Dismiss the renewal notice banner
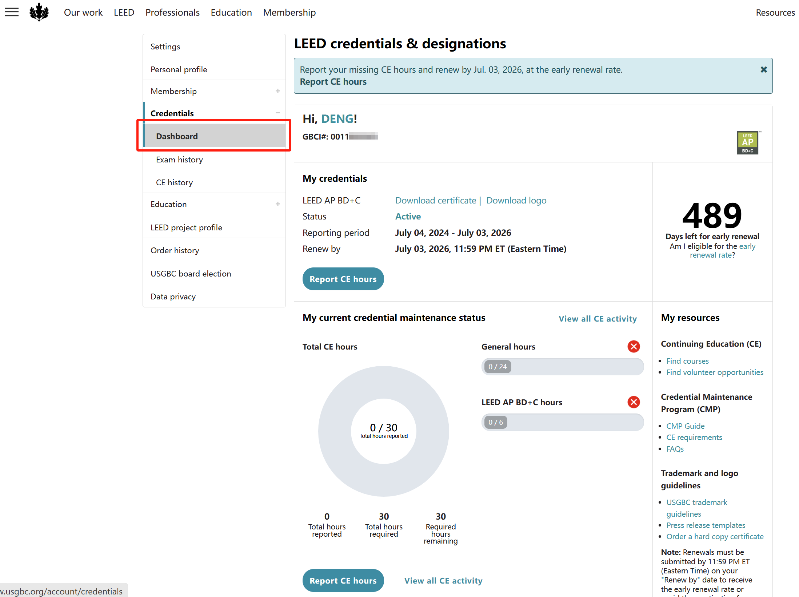This screenshot has width=799, height=597. 764,69
